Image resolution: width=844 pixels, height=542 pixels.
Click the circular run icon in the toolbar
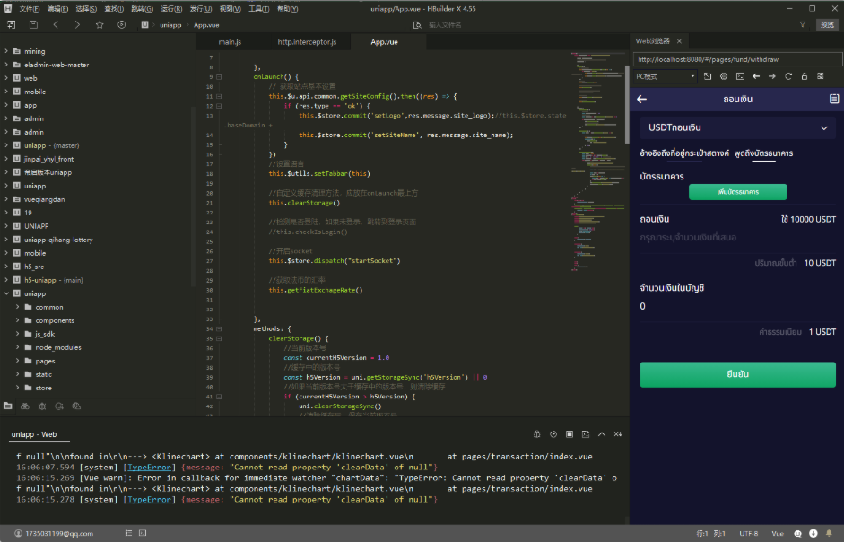pos(122,25)
